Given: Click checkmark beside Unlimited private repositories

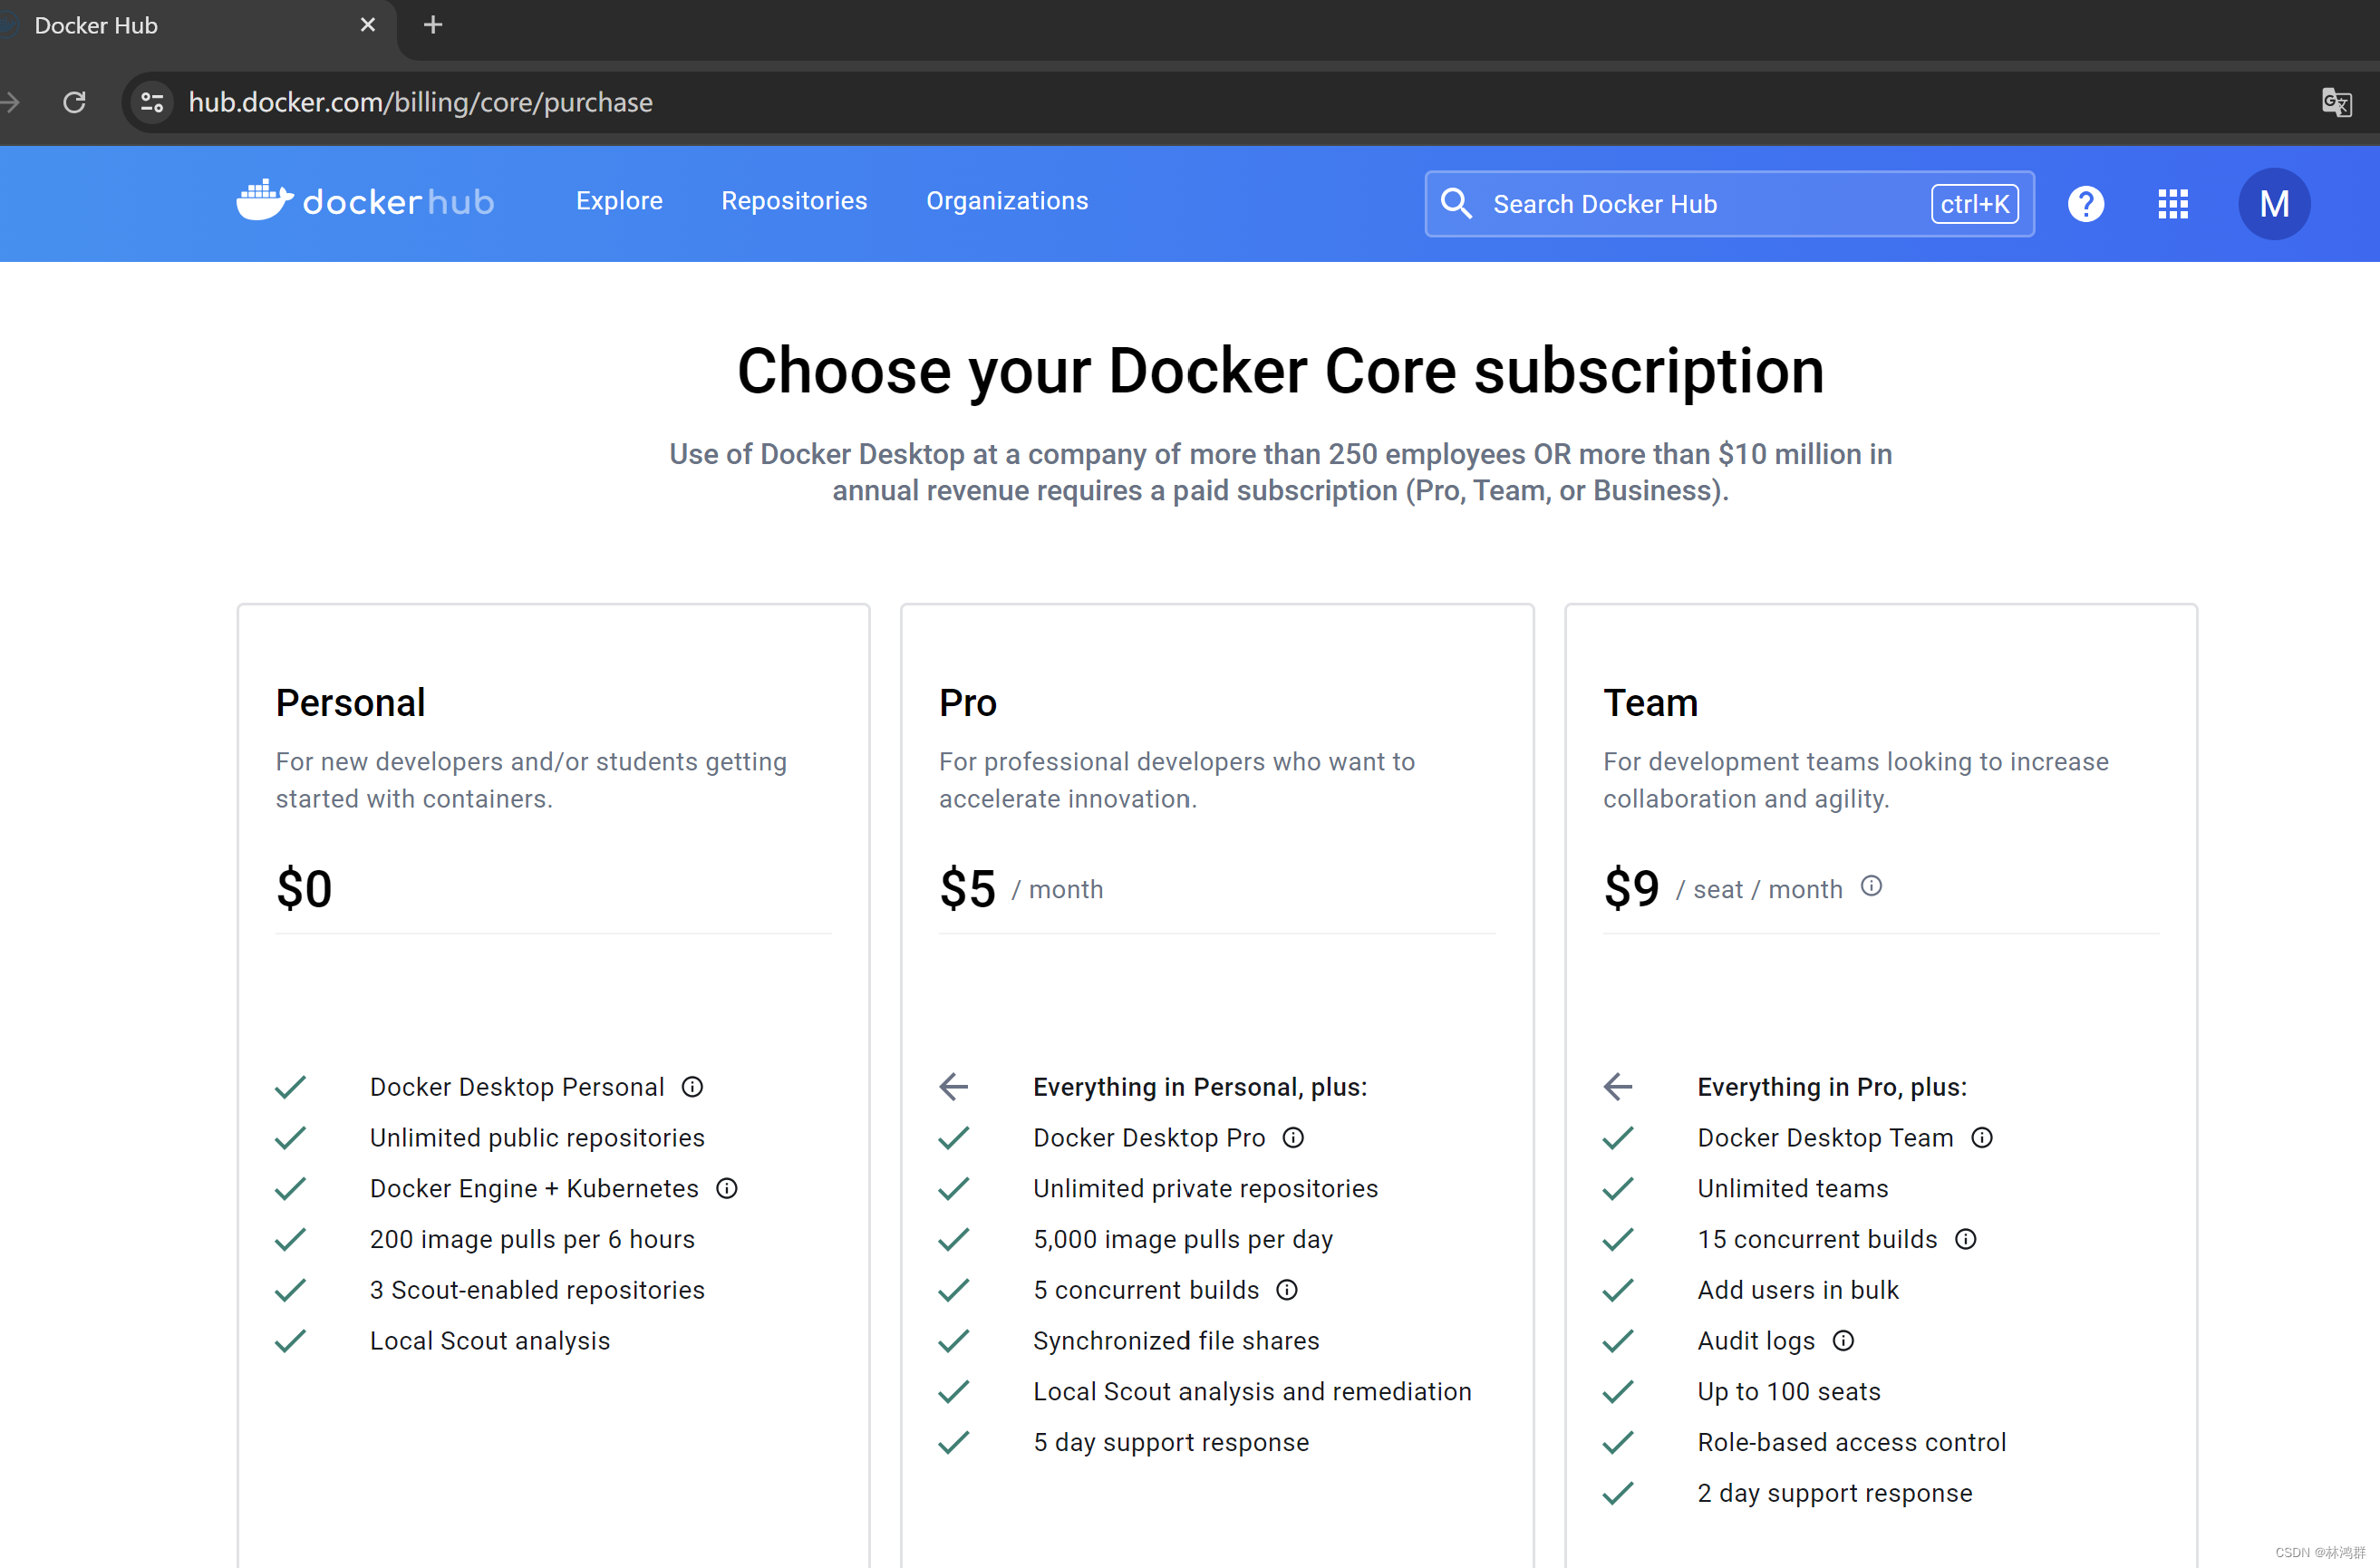Looking at the screenshot, I should [x=954, y=1188].
